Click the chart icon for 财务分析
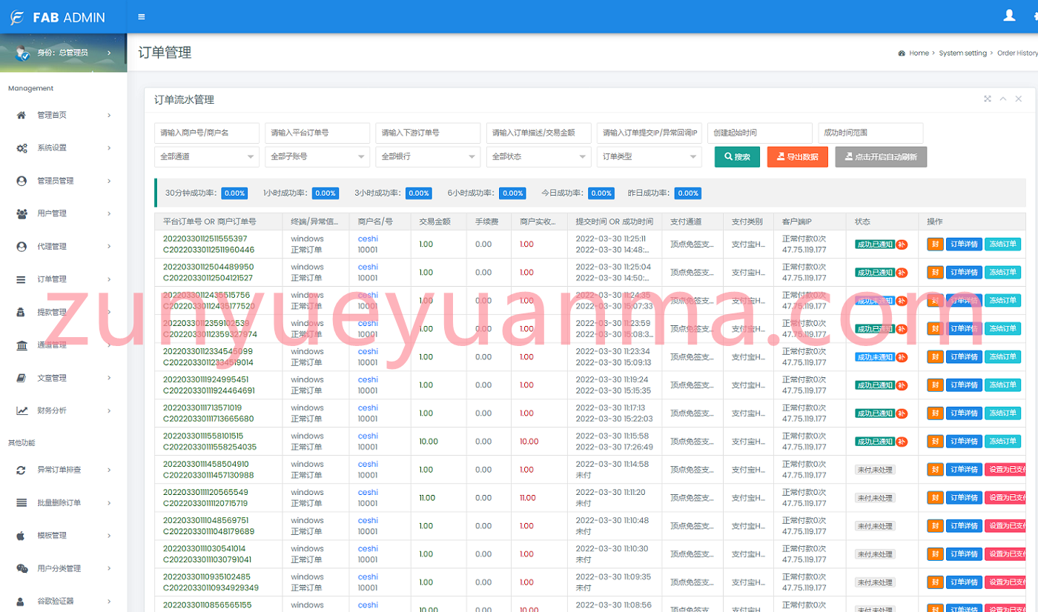The height and width of the screenshot is (612, 1038). (x=22, y=410)
